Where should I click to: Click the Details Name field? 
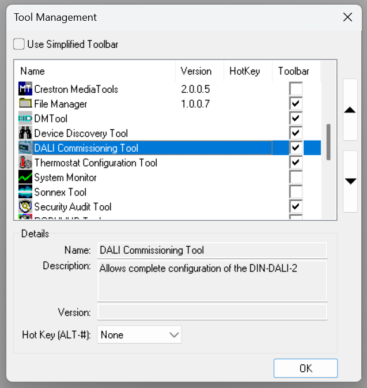point(213,250)
